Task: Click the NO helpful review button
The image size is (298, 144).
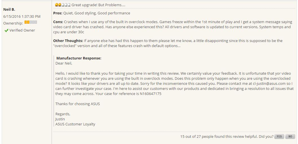Action: click(290, 136)
